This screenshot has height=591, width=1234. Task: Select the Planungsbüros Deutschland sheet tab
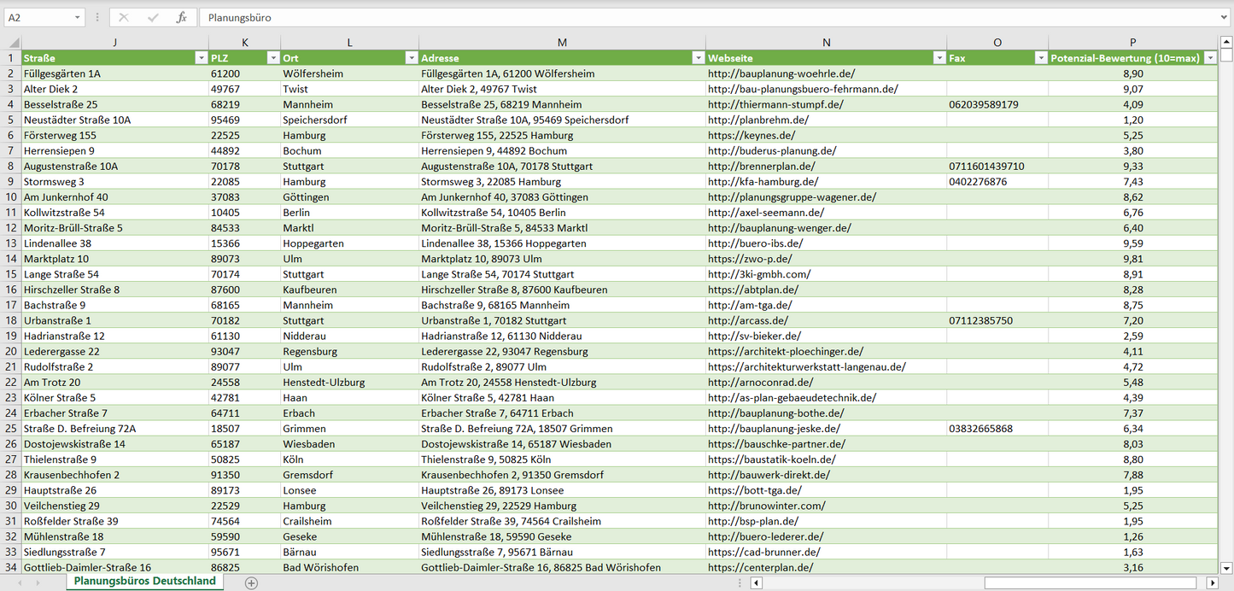pos(144,582)
